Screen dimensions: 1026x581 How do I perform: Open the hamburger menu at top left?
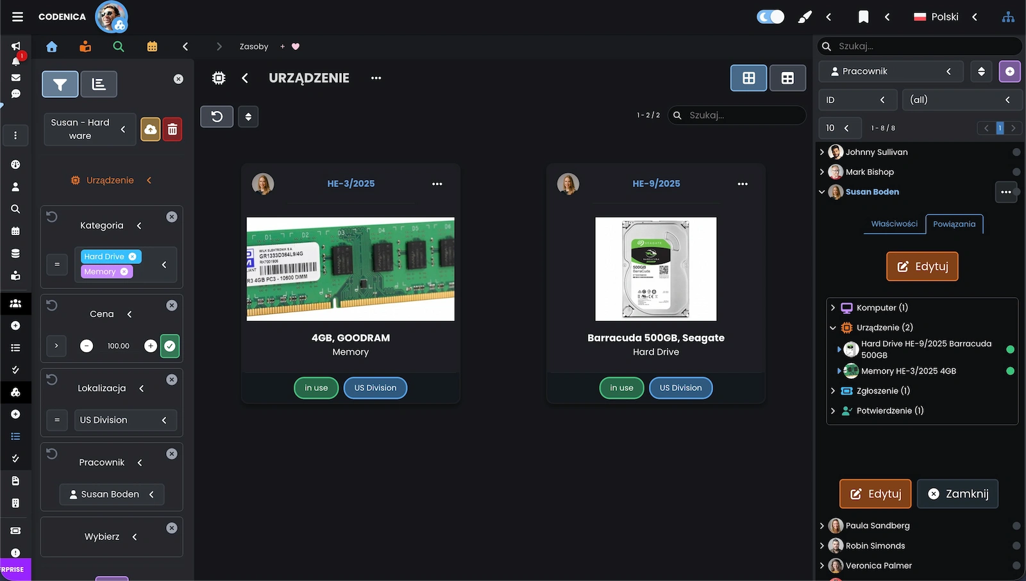point(17,17)
